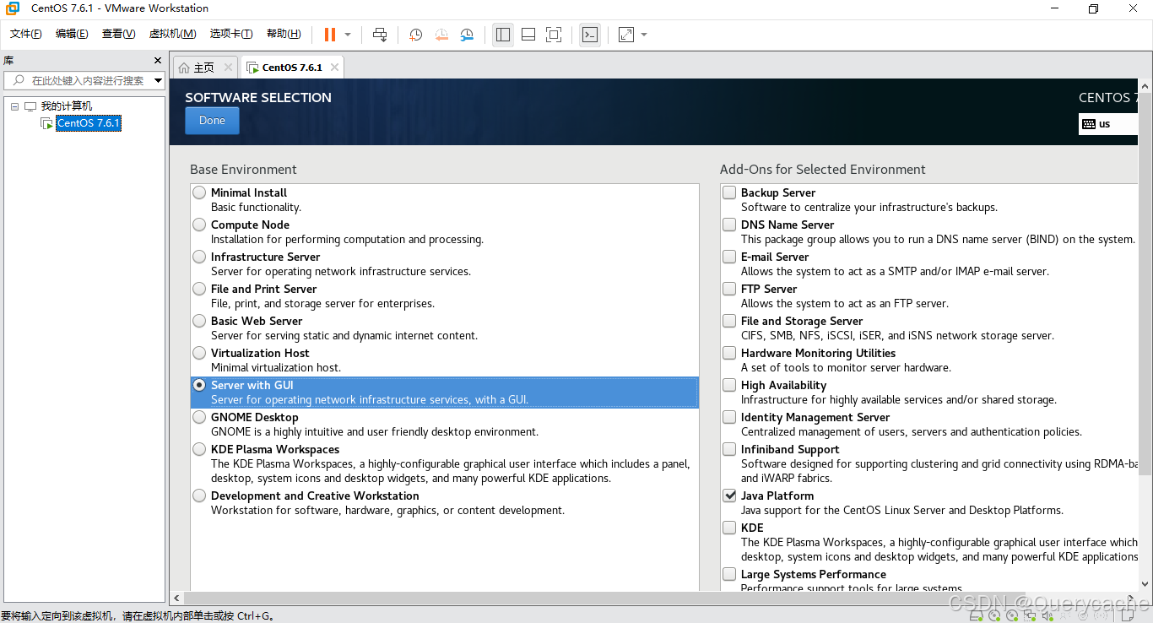Click the VMware Workstation title bar logo
Image resolution: width=1153 pixels, height=623 pixels.
click(x=13, y=8)
